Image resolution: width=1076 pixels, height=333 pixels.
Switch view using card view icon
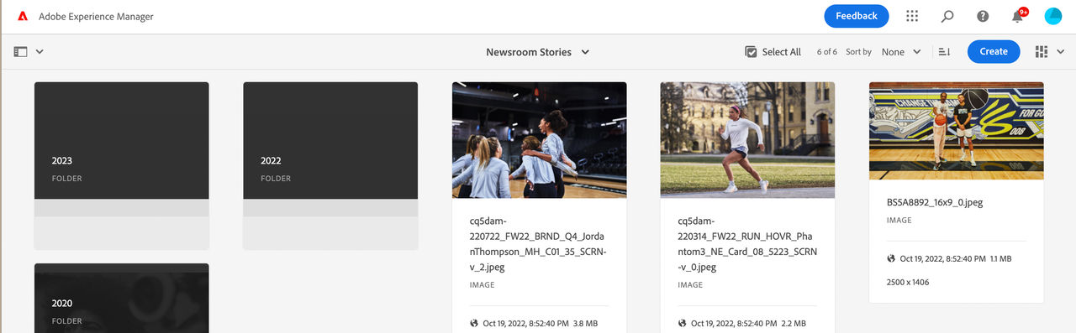[1042, 51]
